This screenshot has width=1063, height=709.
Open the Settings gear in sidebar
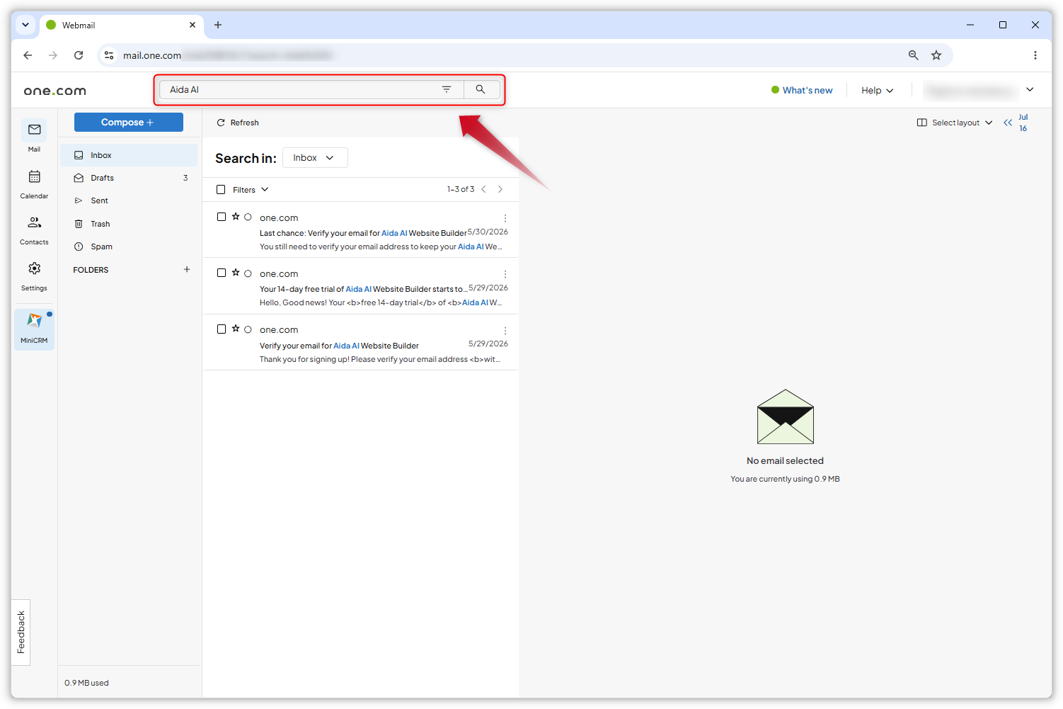click(x=34, y=276)
